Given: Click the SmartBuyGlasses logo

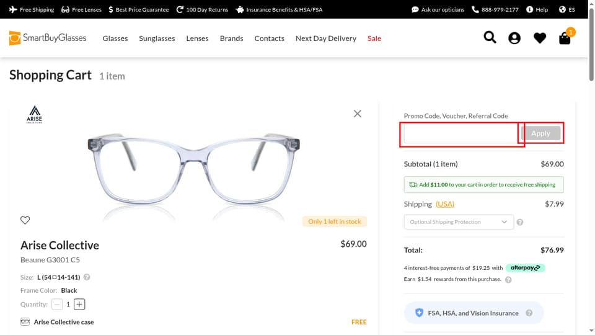Looking at the screenshot, I should tap(48, 38).
